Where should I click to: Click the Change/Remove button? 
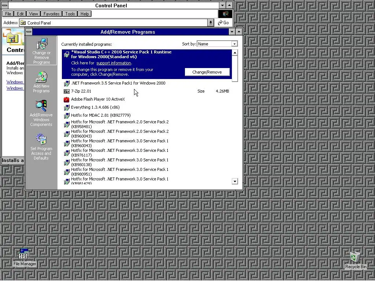click(x=207, y=72)
